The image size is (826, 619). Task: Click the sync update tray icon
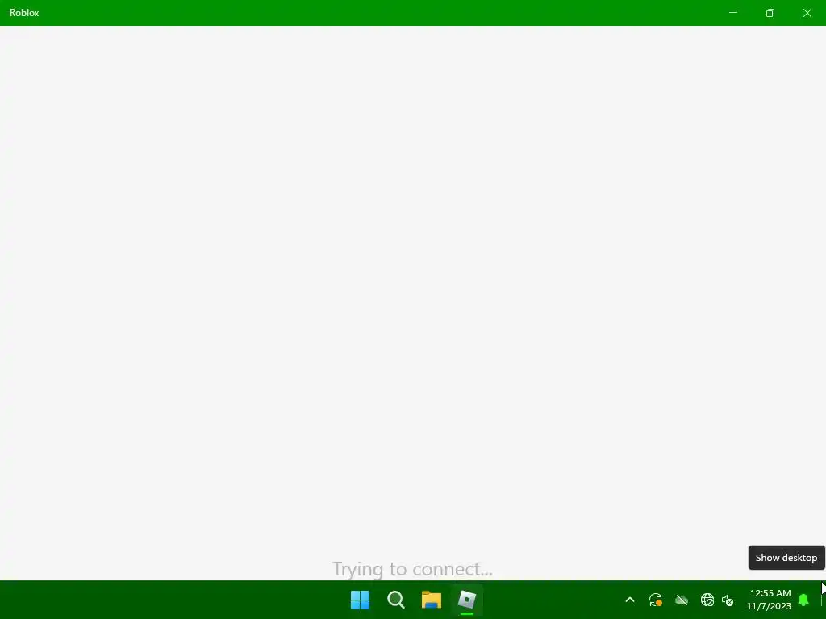point(655,600)
